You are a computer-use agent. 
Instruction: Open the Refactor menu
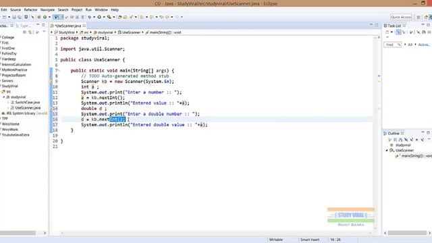coord(30,9)
